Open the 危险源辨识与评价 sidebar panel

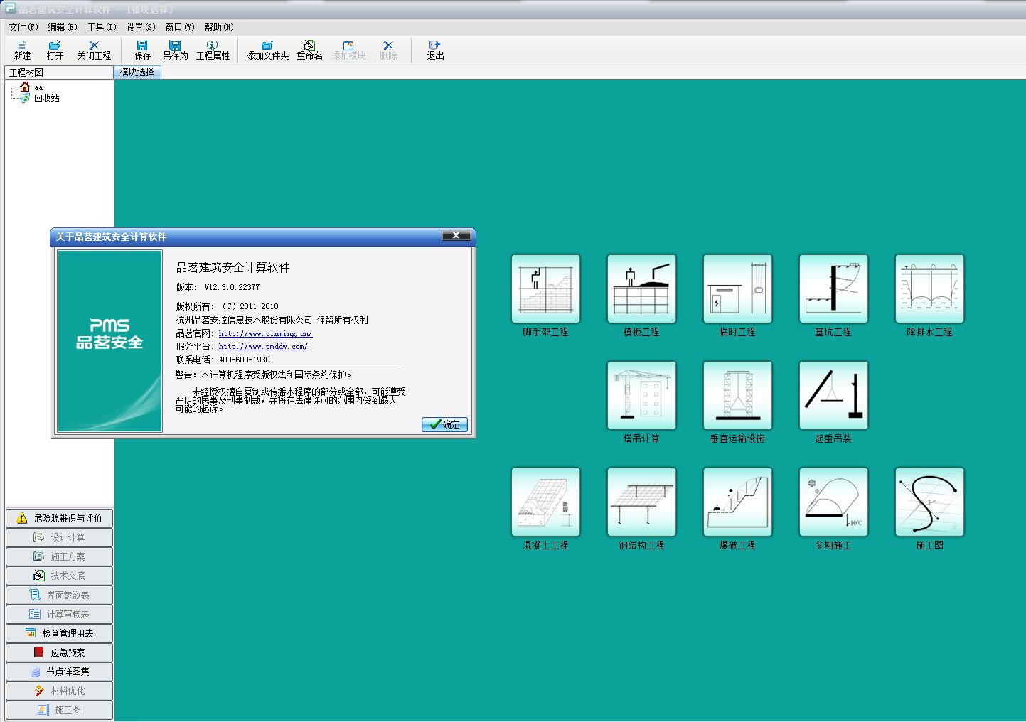pos(60,518)
